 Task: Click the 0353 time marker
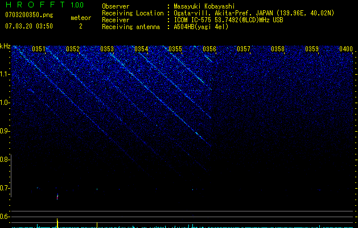point(107,49)
